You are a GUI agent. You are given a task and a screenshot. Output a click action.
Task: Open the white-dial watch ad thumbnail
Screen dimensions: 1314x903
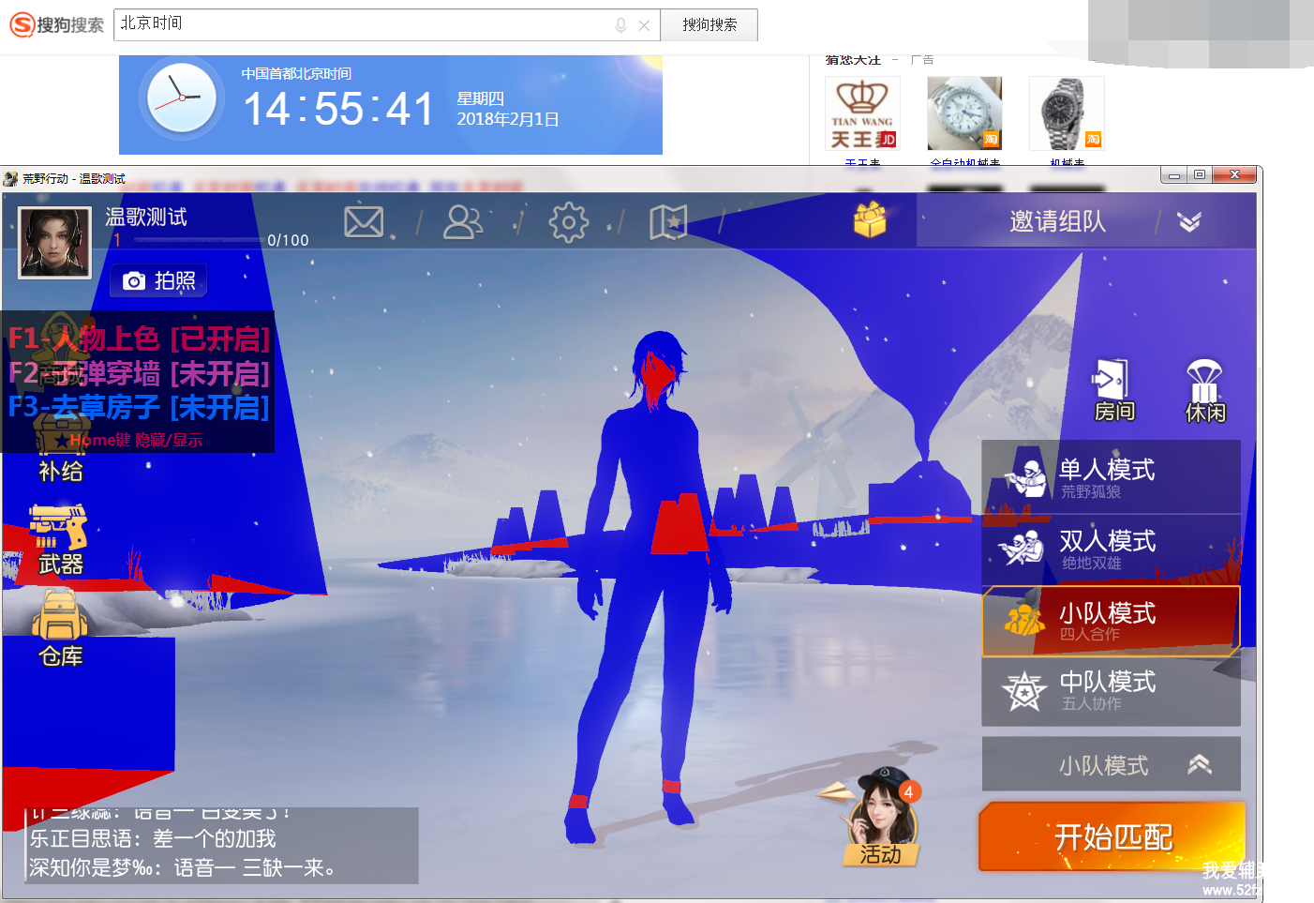point(964,113)
